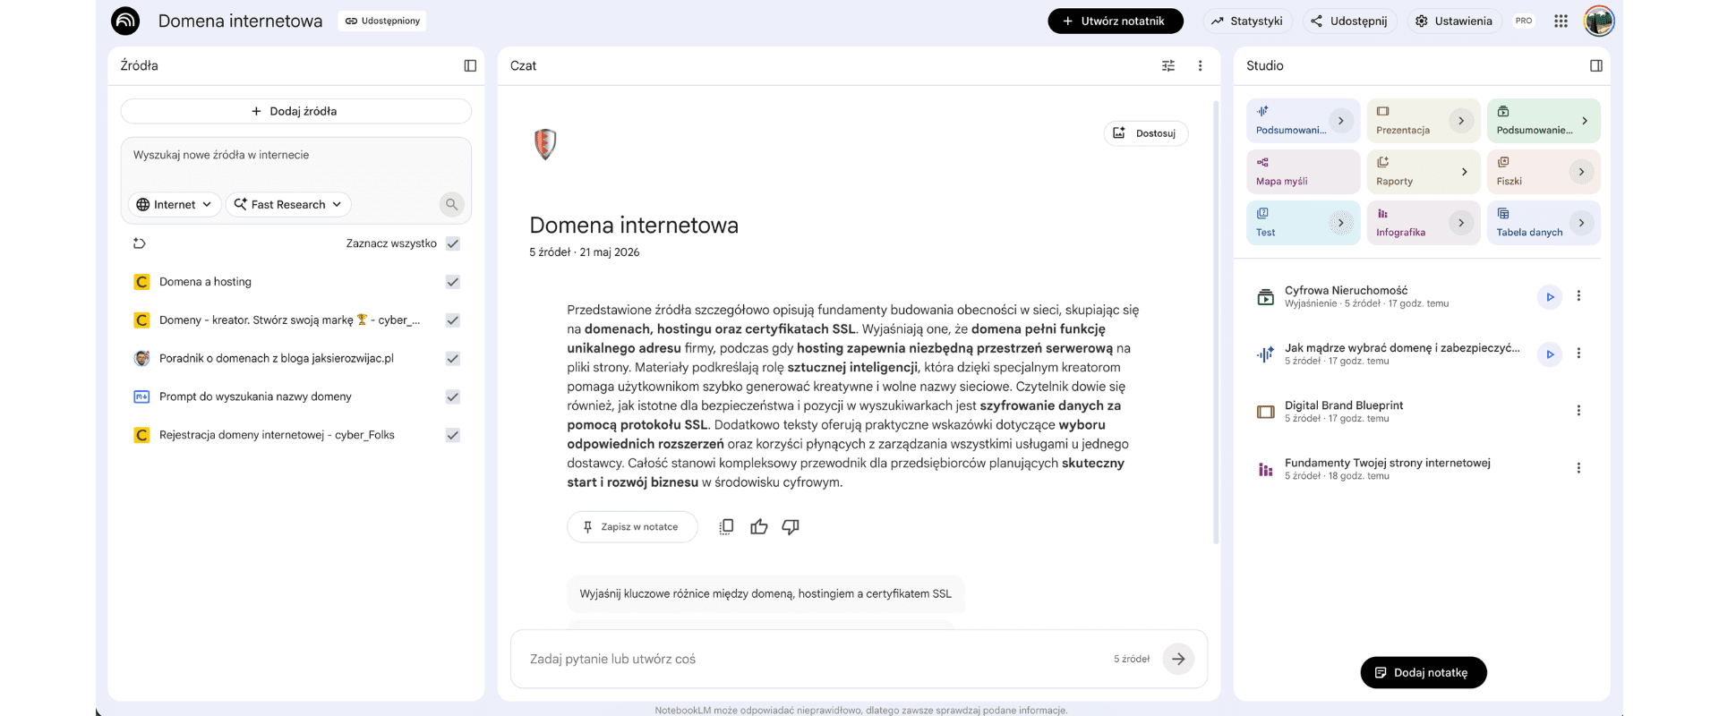Click the search new sources field

pyautogui.click(x=296, y=155)
